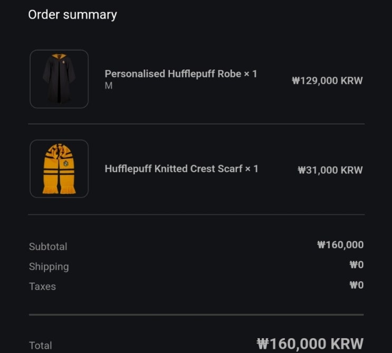Select the ₩0 taxes value

[357, 285]
